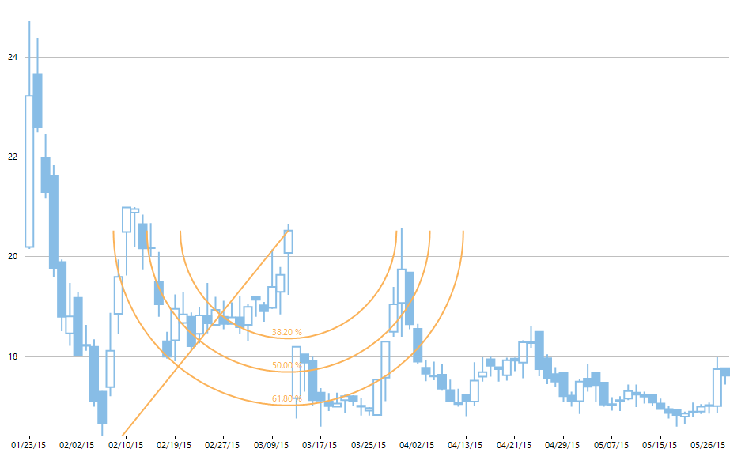This screenshot has width=745, height=464.
Task: Select the 02/19/15 date axis label
Action: click(x=174, y=446)
